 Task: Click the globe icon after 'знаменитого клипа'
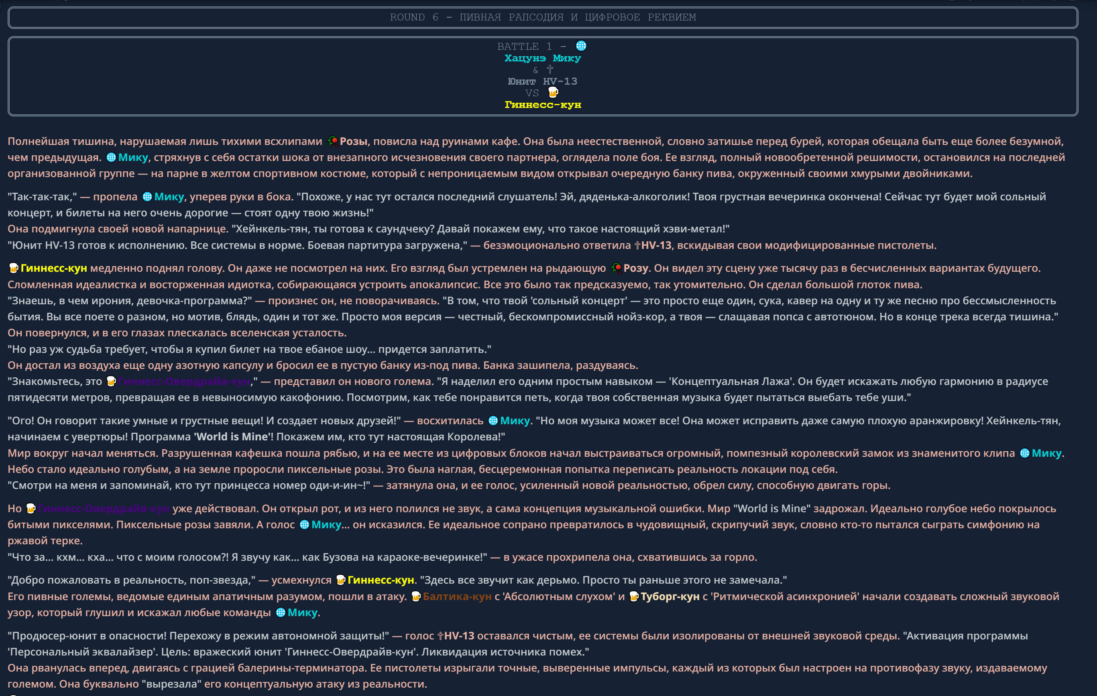point(1025,453)
